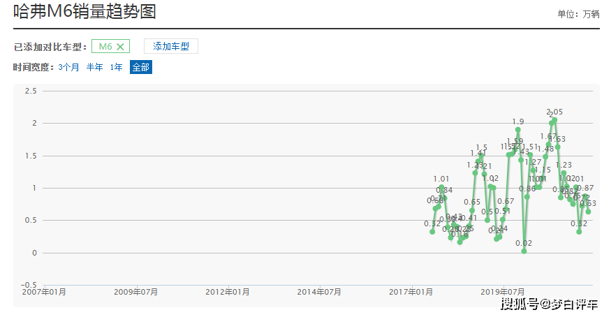The image size is (611, 317).
Task: Select the lowest 0.02 data point
Action: 524,251
